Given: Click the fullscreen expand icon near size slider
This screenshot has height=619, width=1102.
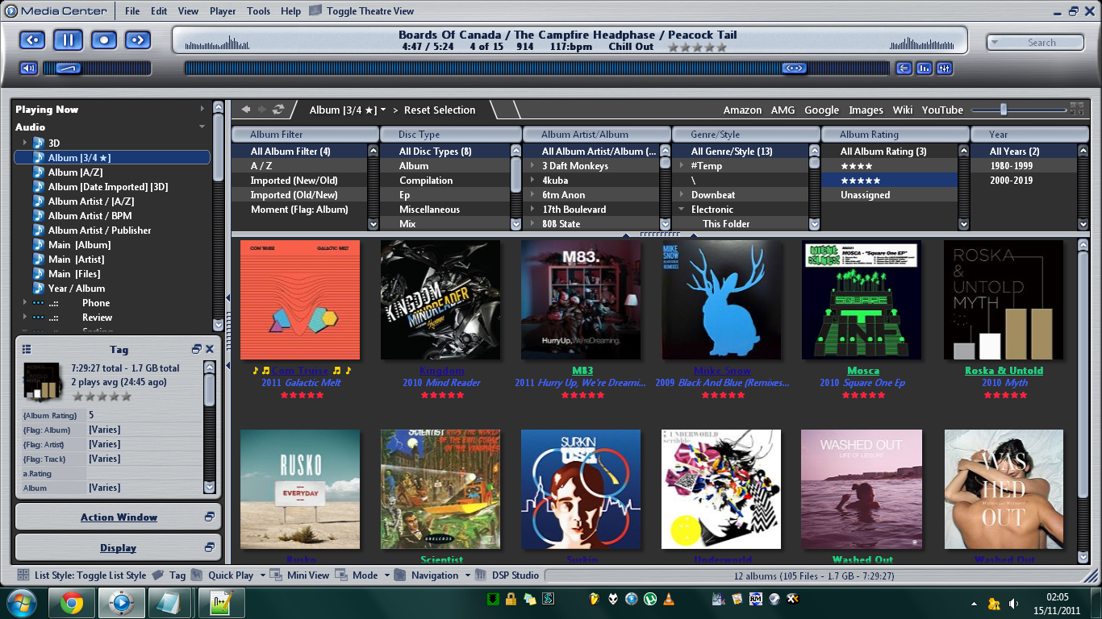Looking at the screenshot, I should pyautogui.click(x=1076, y=109).
